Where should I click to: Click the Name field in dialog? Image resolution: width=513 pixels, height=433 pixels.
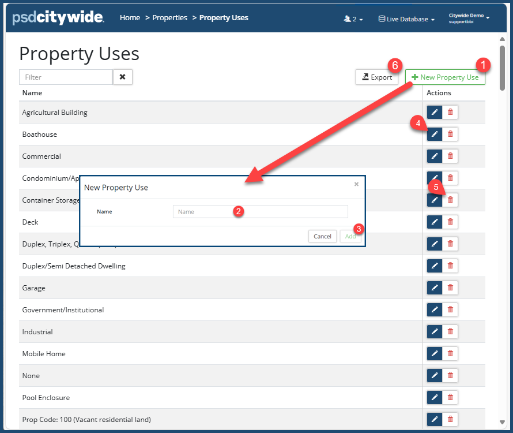(x=260, y=212)
